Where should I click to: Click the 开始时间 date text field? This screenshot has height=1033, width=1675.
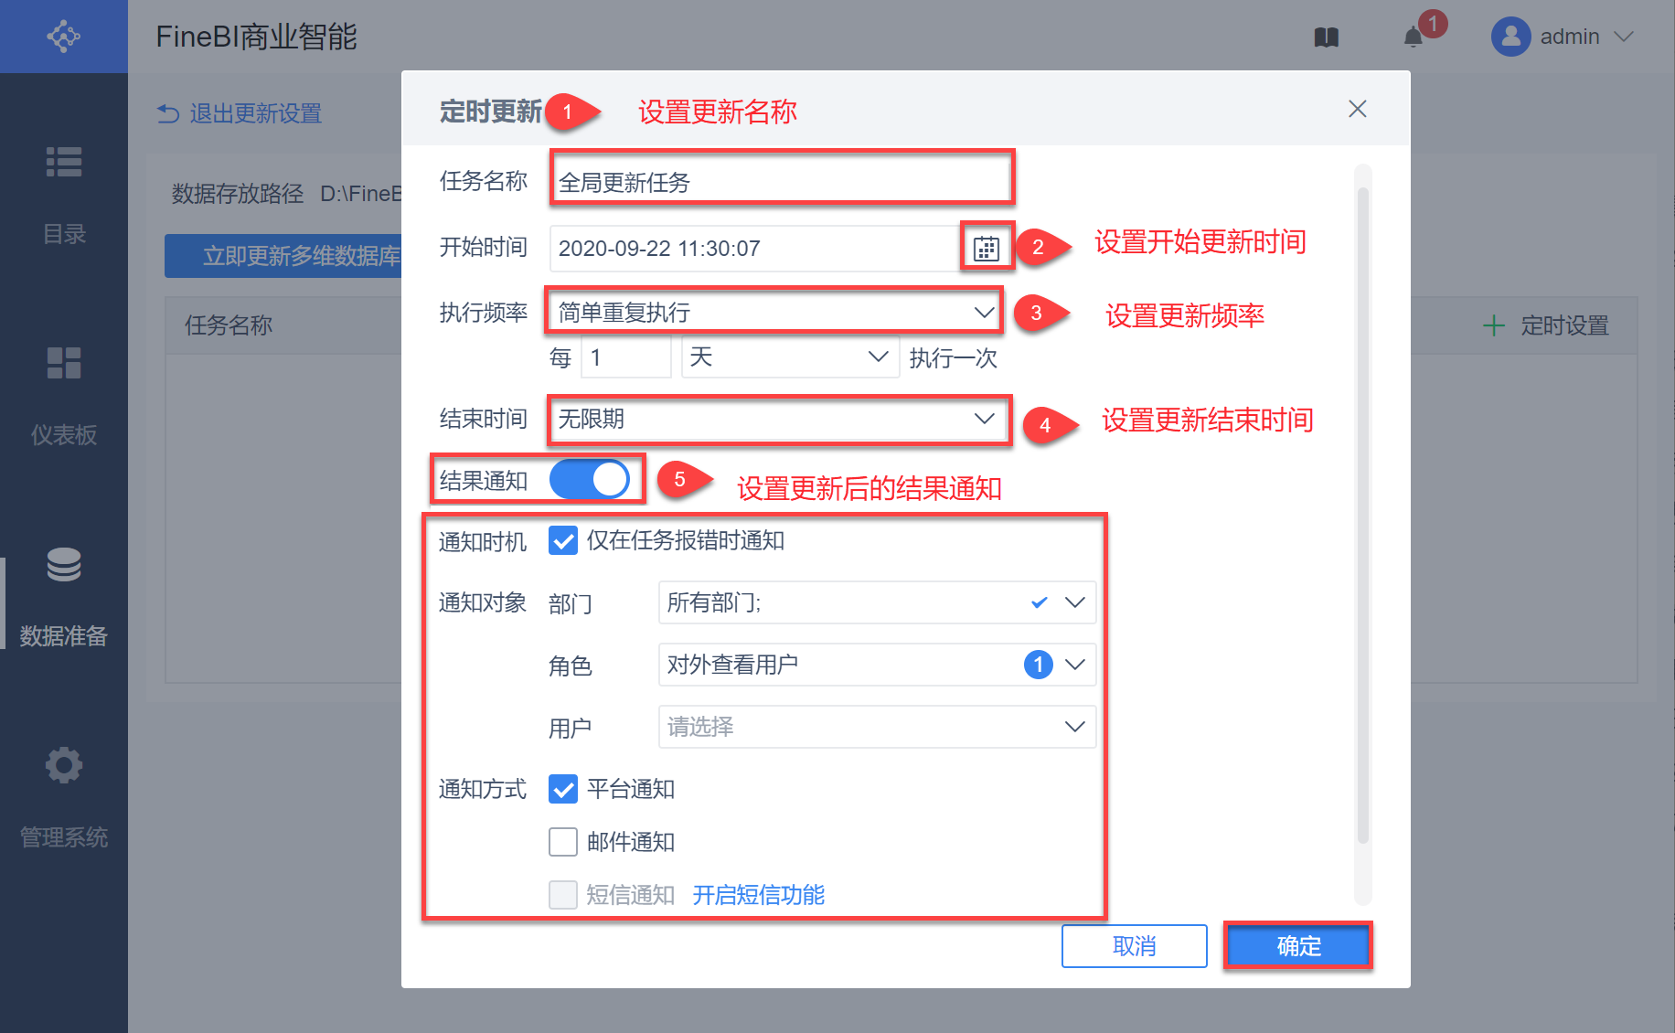pos(754,248)
